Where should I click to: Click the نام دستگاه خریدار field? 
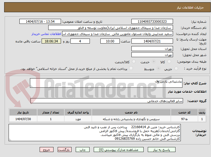click(110, 28)
